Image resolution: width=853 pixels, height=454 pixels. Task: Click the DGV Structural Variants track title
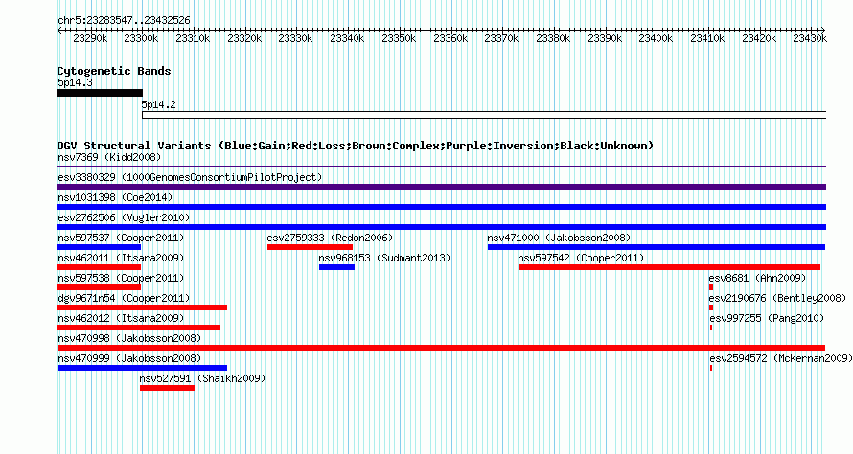point(356,146)
